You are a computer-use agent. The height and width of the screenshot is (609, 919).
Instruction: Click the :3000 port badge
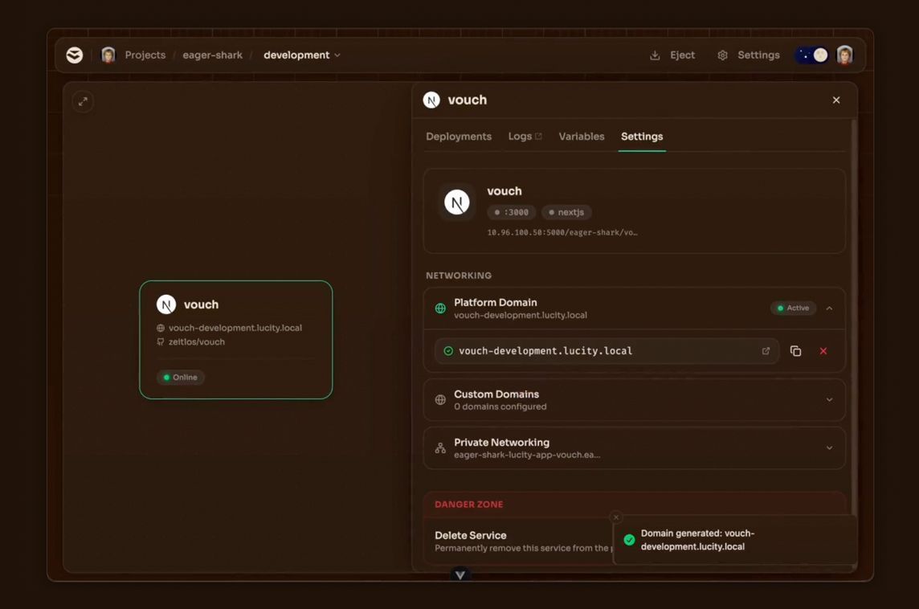point(511,212)
